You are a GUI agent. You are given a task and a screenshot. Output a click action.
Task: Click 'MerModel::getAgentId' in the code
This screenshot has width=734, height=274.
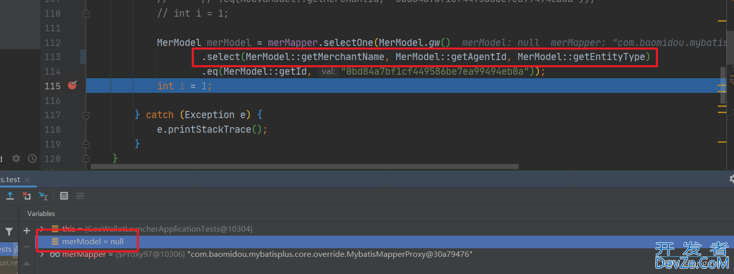451,57
